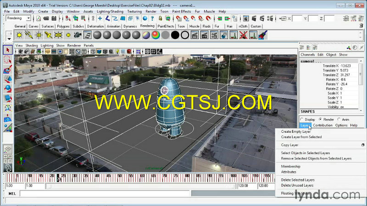Select the Display layer radio button
The image size is (367, 206).
(x=302, y=119)
